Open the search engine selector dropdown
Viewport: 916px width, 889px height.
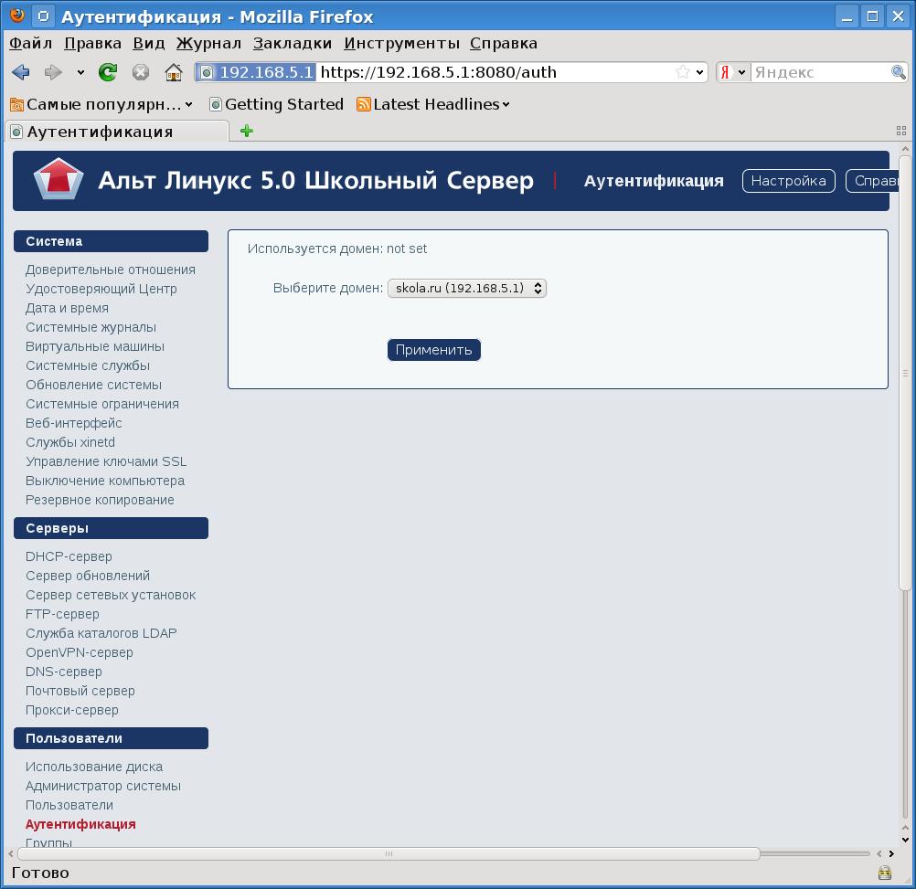coord(733,72)
